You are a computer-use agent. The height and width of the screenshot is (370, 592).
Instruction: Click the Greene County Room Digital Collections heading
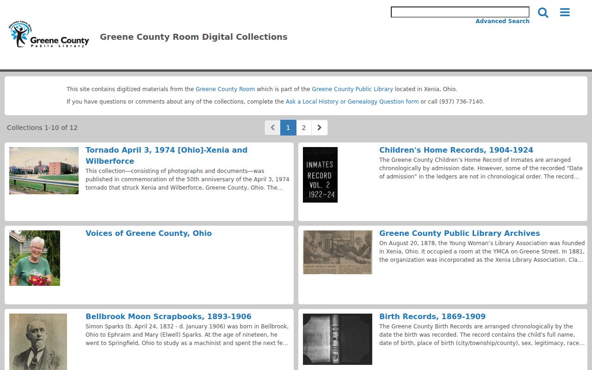coord(194,37)
